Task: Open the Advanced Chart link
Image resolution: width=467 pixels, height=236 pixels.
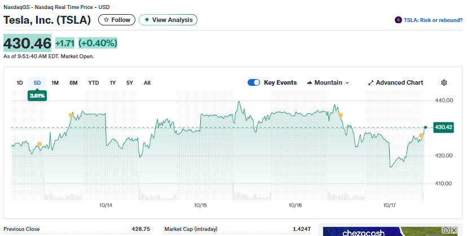Action: click(399, 82)
